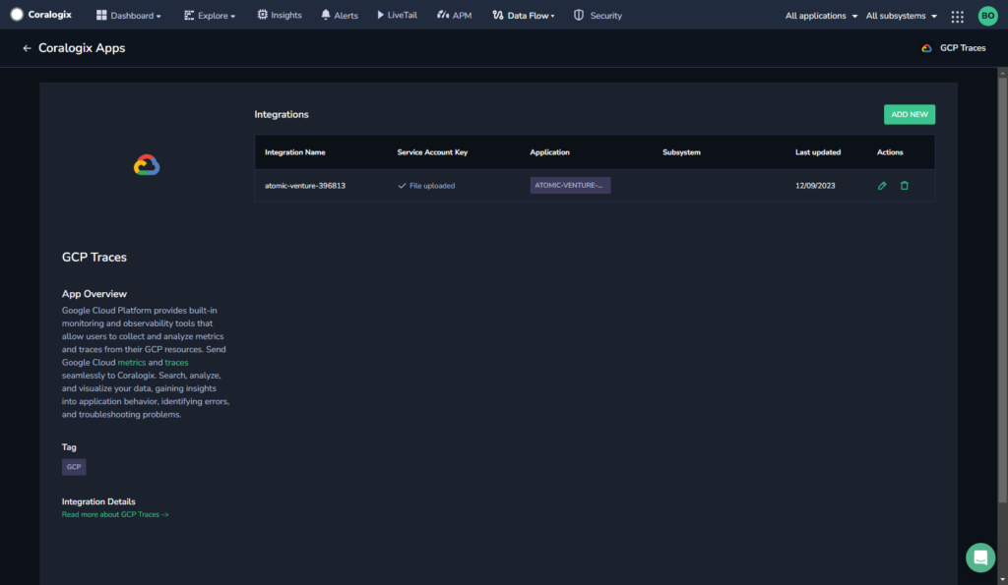The image size is (1008, 585).
Task: Open the Explore menu
Action: point(210,16)
